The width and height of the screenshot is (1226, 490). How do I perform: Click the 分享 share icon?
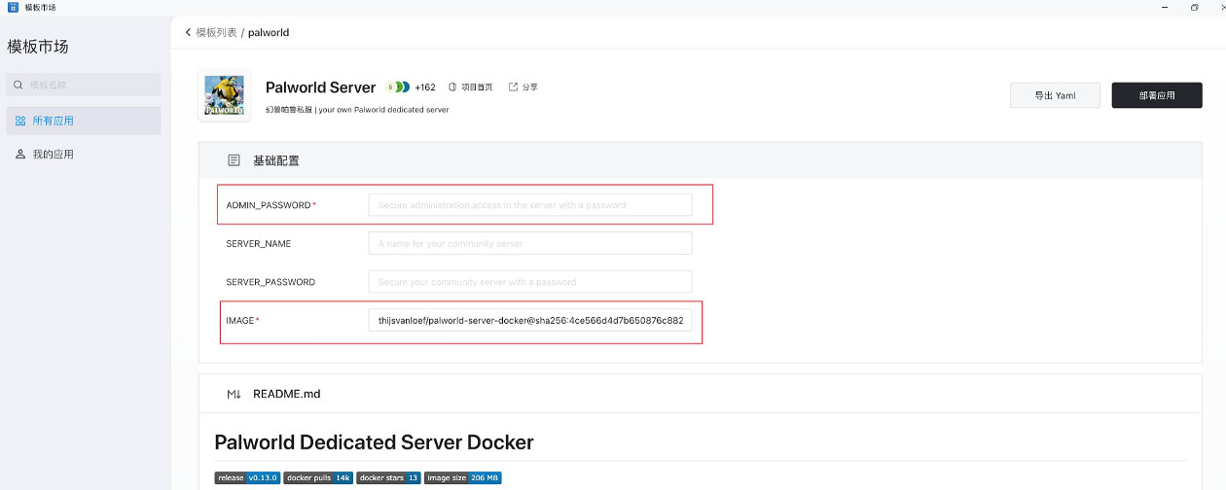click(514, 87)
